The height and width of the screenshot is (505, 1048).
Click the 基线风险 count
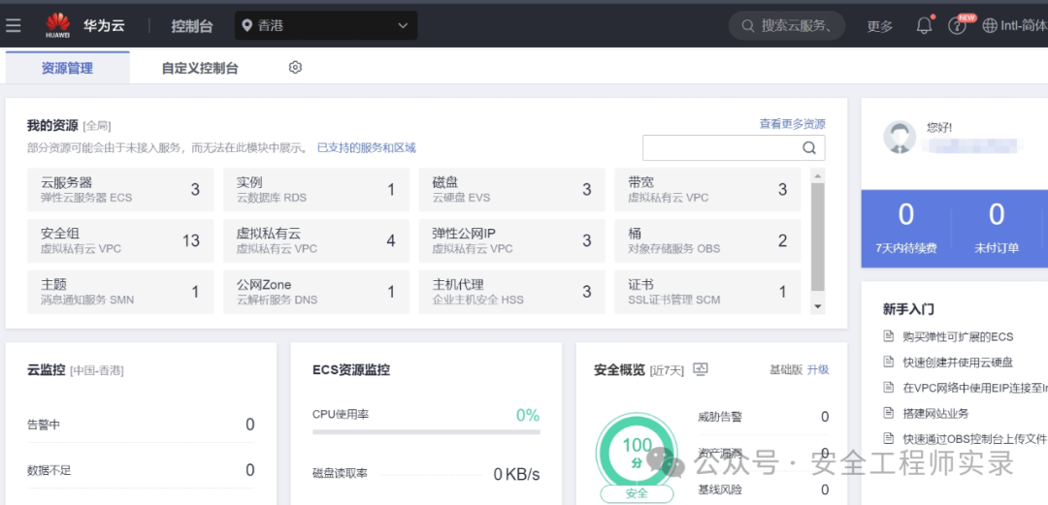[x=825, y=490]
